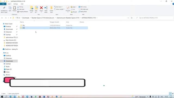Open the notification center icon
The width and height of the screenshot is (174, 98).
click(171, 97)
